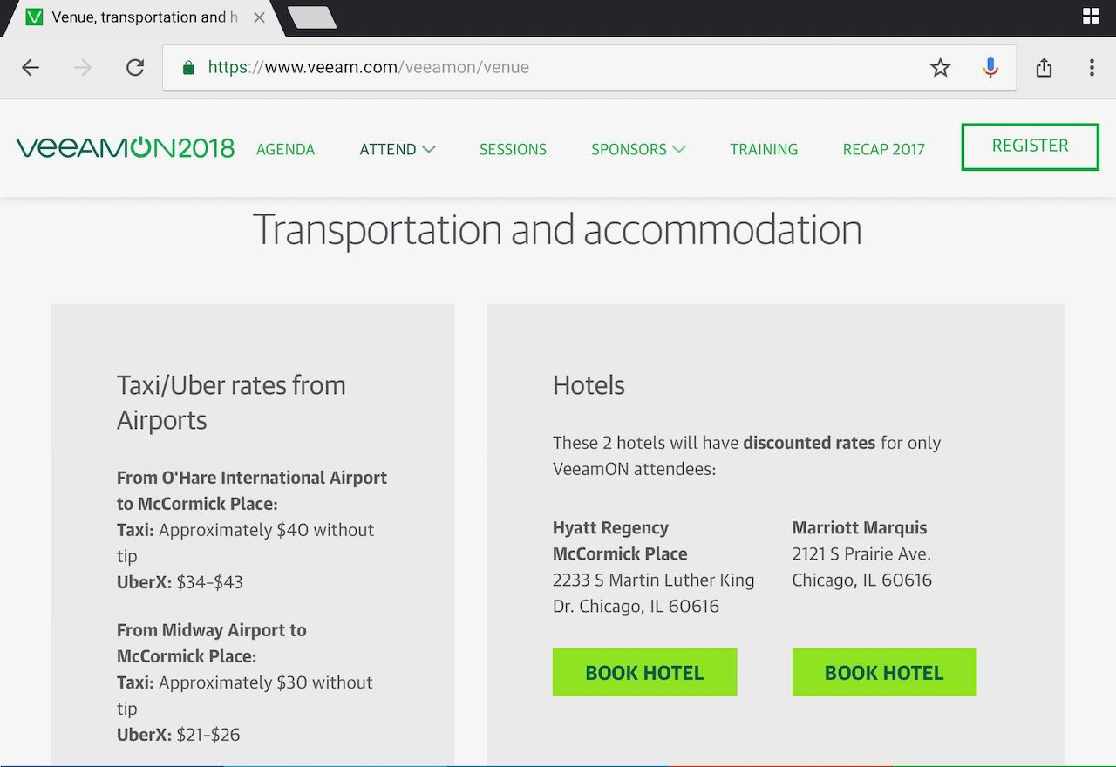
Task: Select the Hyatt Regency McCormick Place name
Action: click(620, 540)
